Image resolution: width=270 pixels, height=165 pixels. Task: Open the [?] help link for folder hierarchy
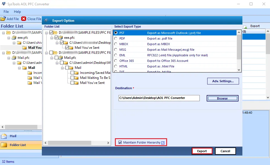point(163,142)
